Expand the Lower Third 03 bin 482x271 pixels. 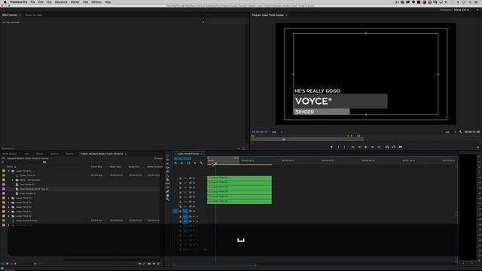pyautogui.click(x=9, y=202)
